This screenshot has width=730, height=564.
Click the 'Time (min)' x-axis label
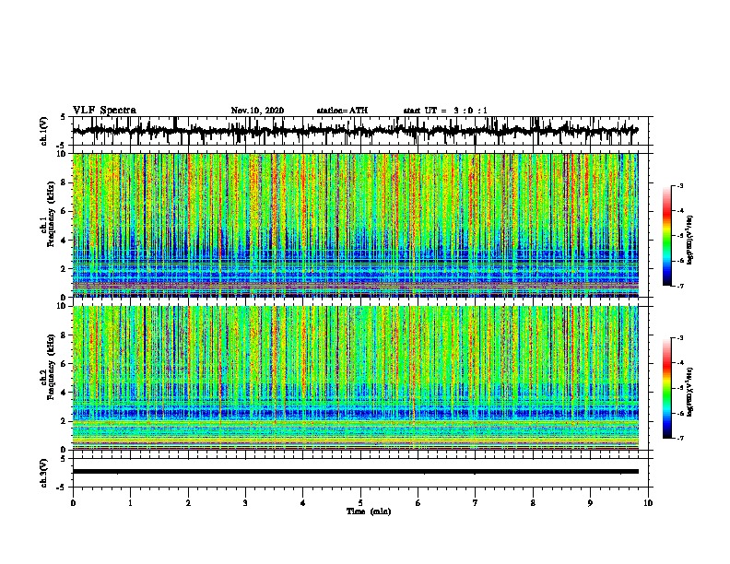click(369, 511)
